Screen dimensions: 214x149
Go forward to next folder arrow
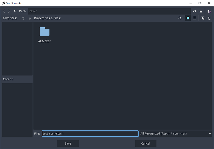pos(9,11)
